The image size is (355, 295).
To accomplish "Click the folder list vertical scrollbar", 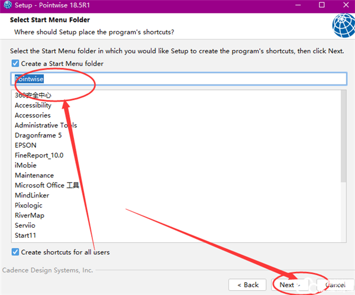I will coord(343,136).
